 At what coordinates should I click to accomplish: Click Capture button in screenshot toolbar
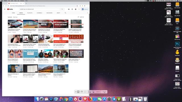[x=104, y=92]
